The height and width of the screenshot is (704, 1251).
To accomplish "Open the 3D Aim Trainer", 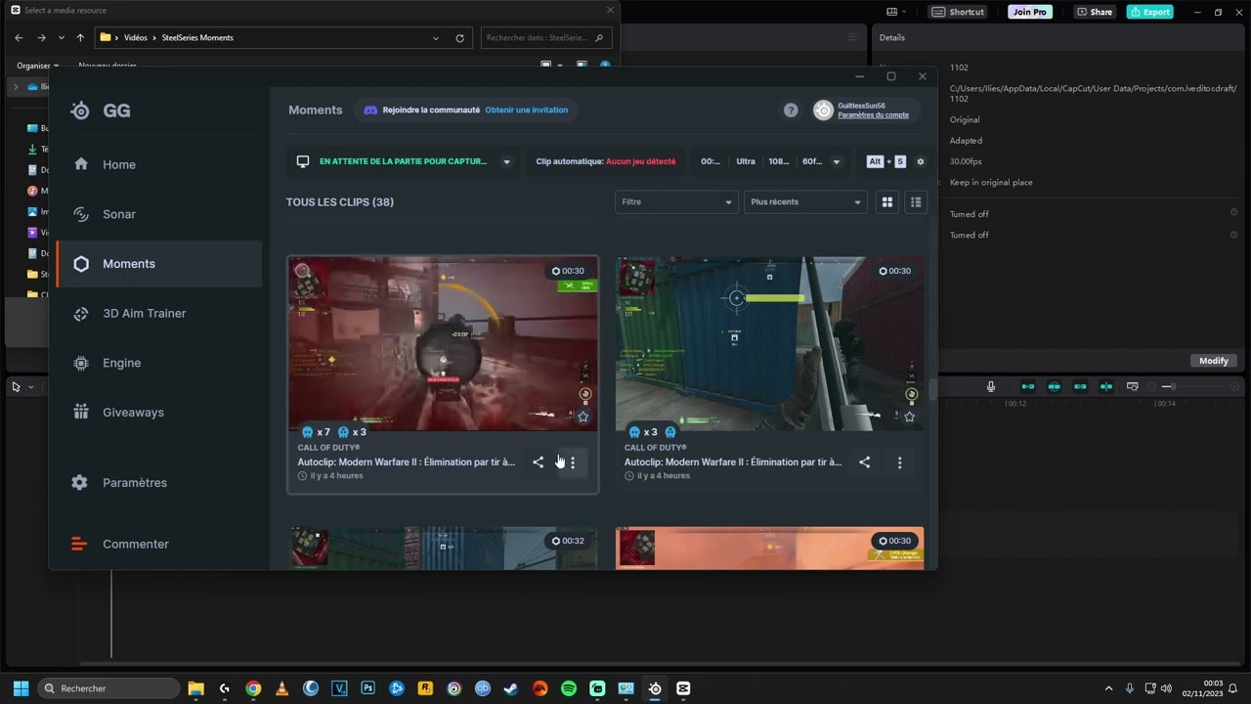I will [159, 313].
